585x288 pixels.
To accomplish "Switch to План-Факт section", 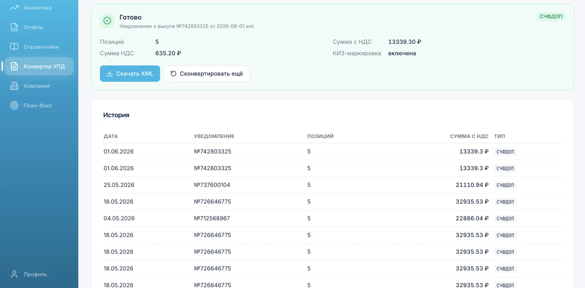I will pos(39,105).
